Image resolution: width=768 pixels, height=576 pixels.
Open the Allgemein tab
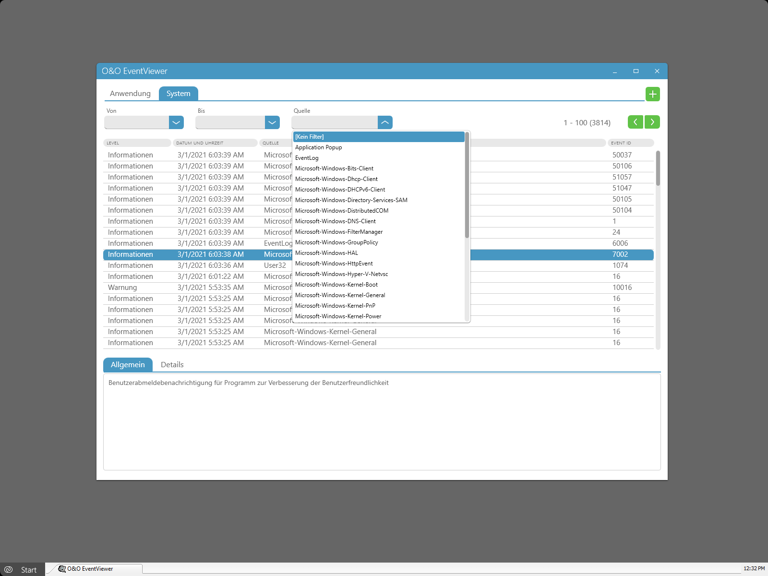128,365
